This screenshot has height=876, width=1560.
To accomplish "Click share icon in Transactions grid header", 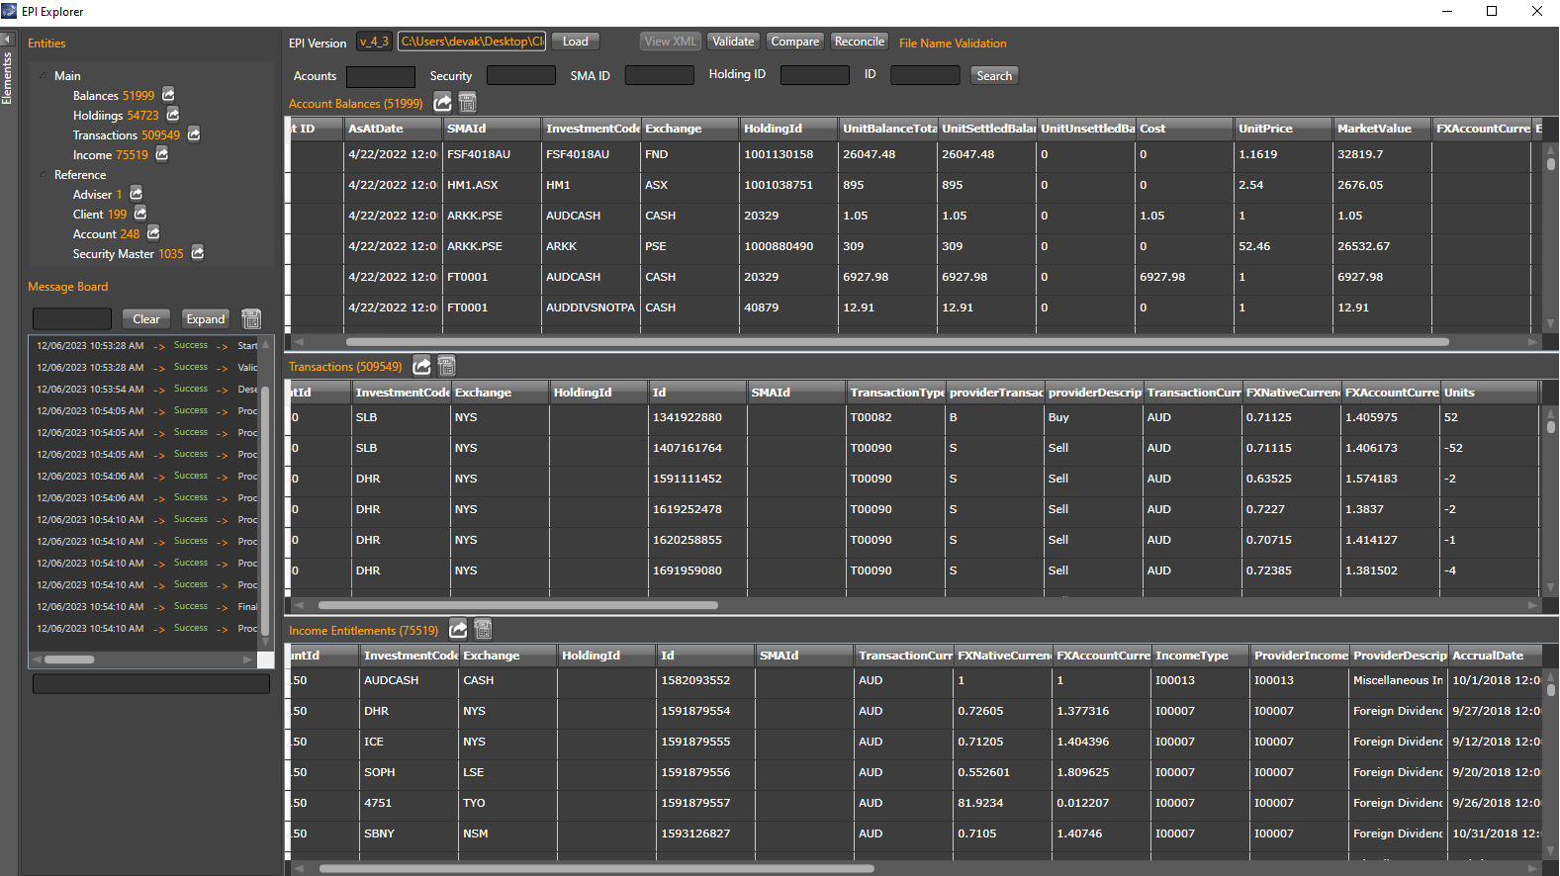I will [421, 367].
